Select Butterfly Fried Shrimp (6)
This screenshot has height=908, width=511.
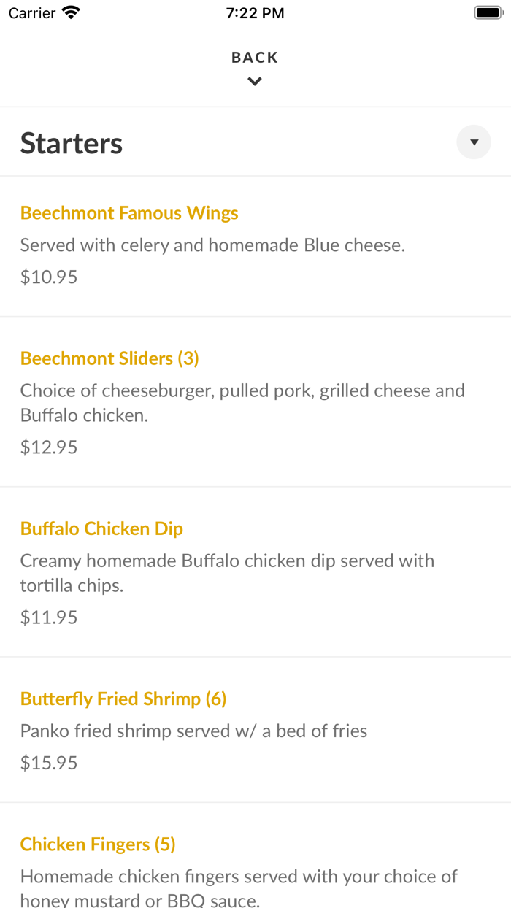tap(123, 699)
